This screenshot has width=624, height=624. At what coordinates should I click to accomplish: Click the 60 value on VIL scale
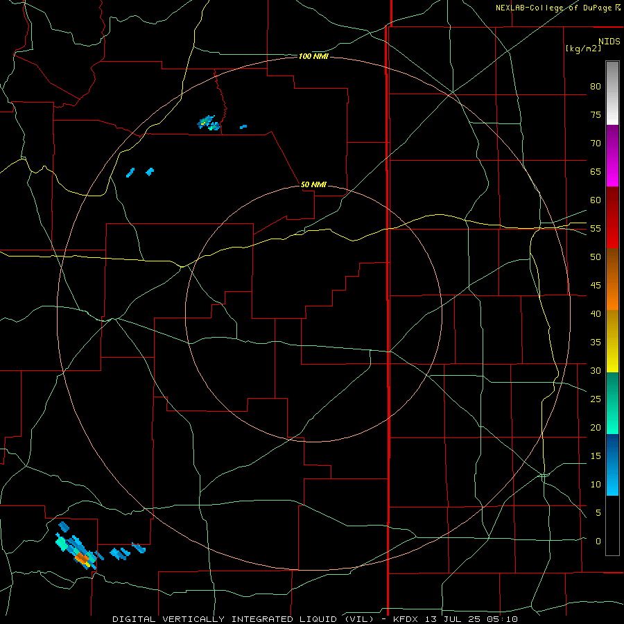(x=596, y=200)
